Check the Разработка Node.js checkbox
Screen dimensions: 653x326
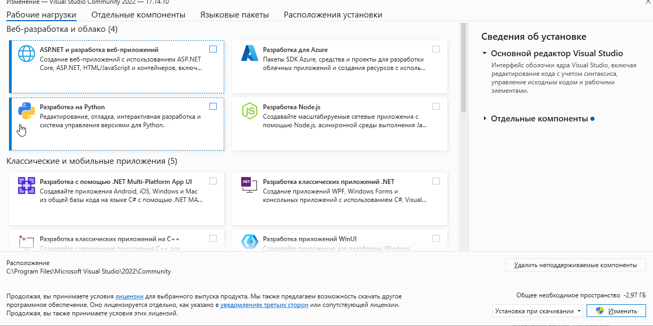pyautogui.click(x=436, y=107)
